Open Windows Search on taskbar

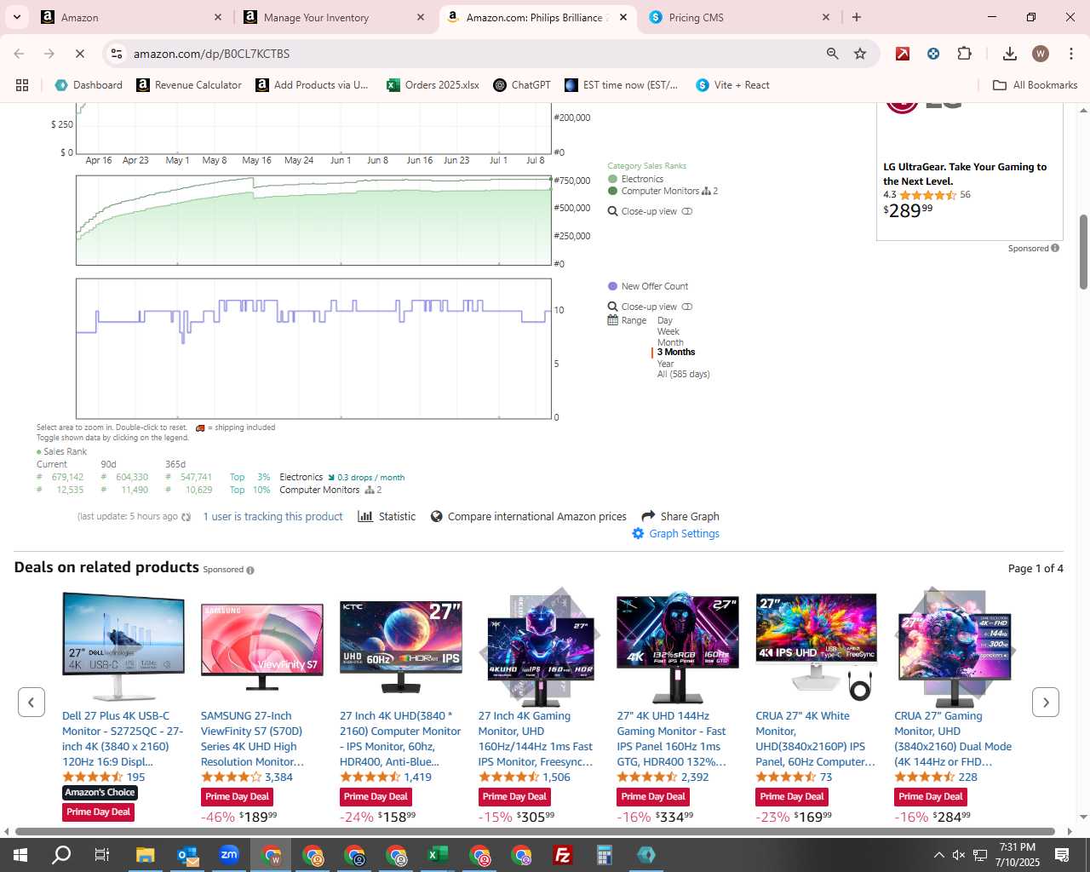coord(61,855)
